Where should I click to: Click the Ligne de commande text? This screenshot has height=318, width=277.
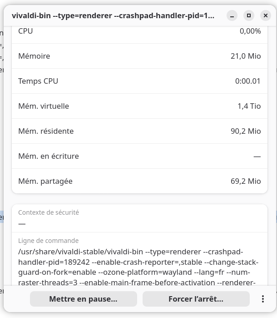[138, 267]
